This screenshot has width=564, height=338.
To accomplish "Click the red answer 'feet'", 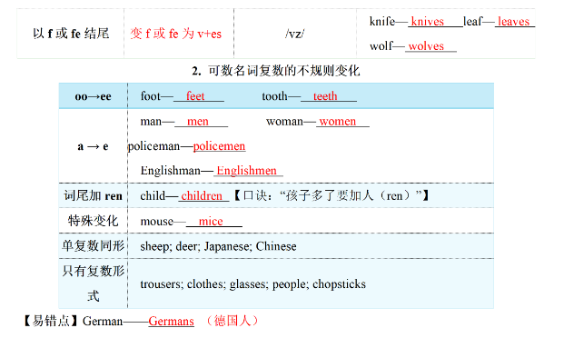I will click(195, 96).
